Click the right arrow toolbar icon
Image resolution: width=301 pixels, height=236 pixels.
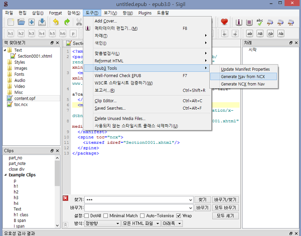235,34
